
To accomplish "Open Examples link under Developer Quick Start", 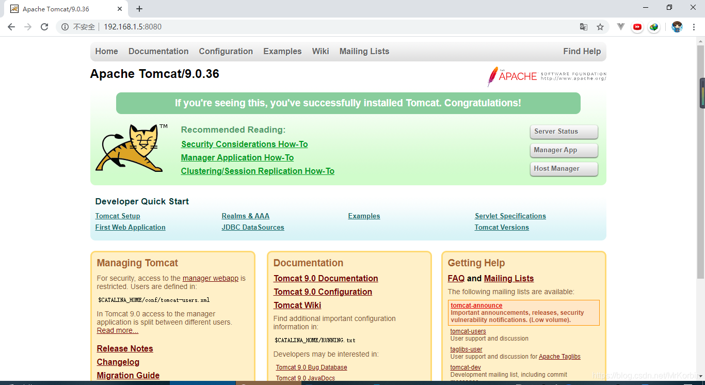I will coord(364,216).
